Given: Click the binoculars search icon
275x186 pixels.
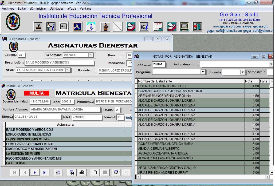Looking at the screenshot, I should (x=72, y=172).
